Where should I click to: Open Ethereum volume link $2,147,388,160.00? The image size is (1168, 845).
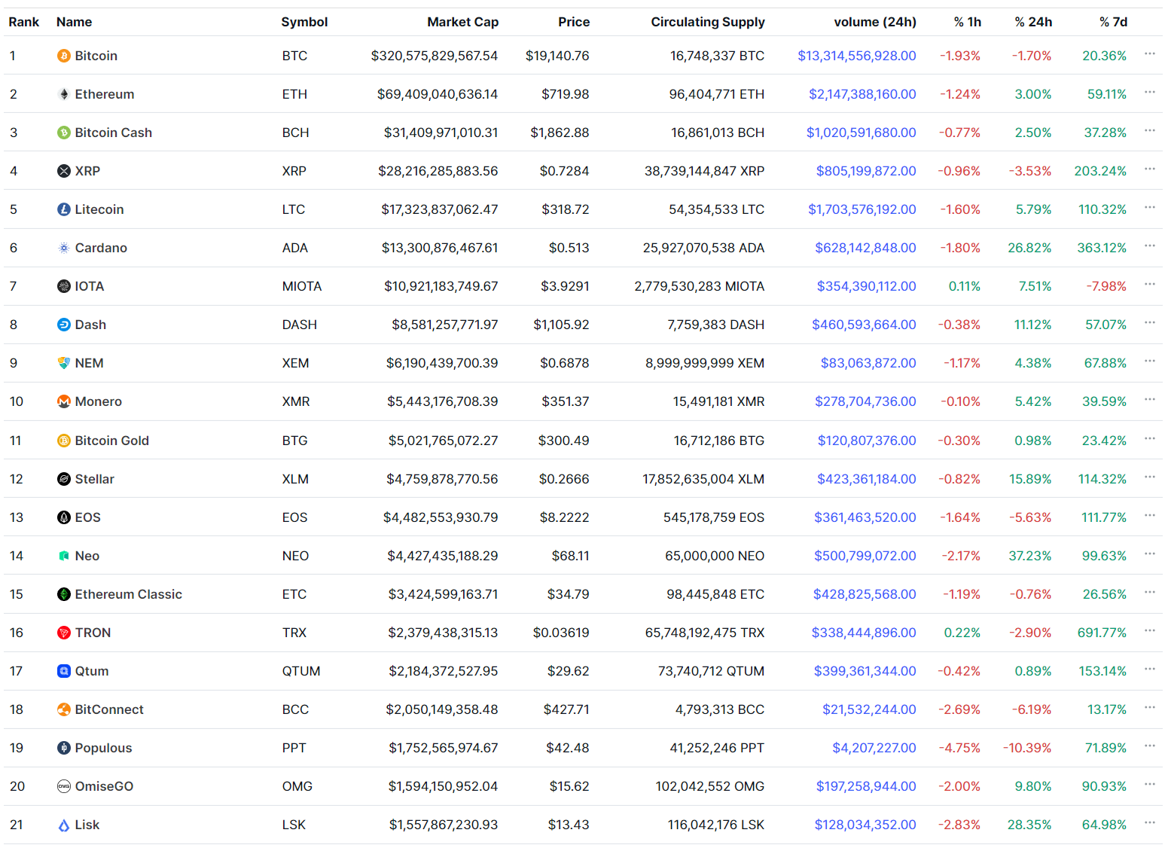pos(862,94)
